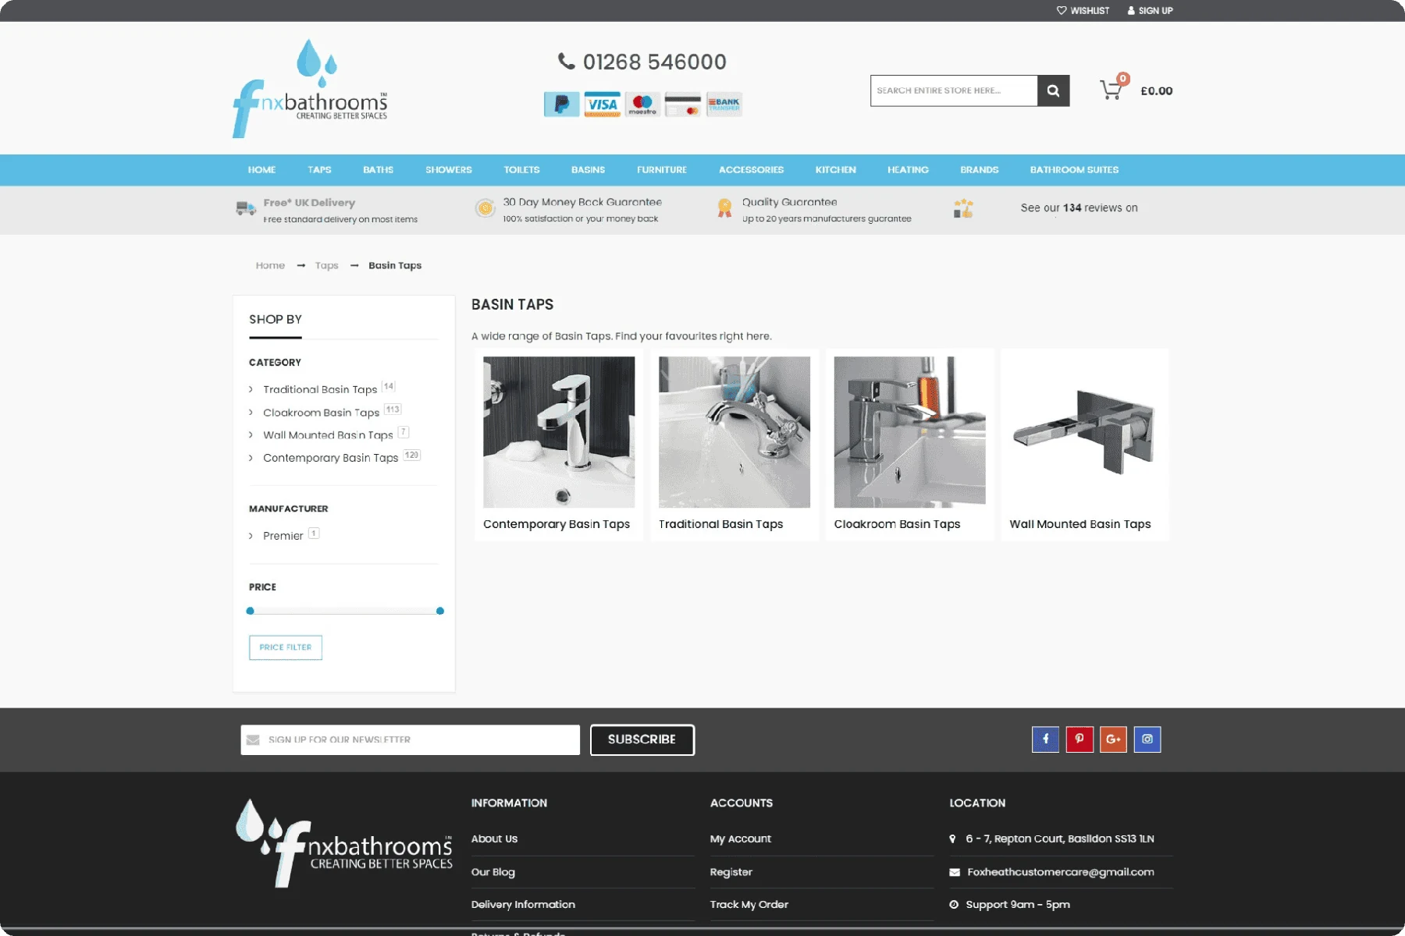Open the Pinterest social icon
Image resolution: width=1405 pixels, height=936 pixels.
(1080, 739)
